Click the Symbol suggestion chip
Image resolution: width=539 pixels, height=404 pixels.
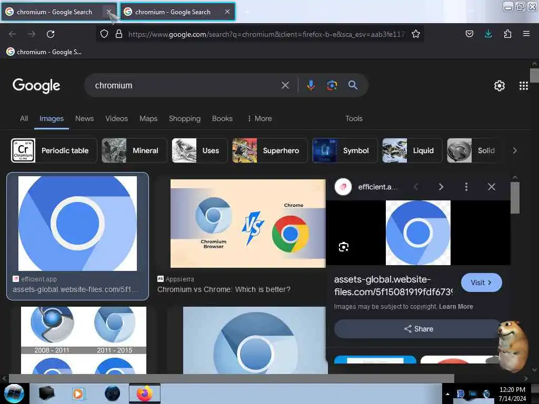tap(345, 150)
